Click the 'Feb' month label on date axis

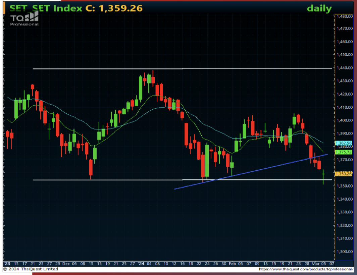[232, 264]
